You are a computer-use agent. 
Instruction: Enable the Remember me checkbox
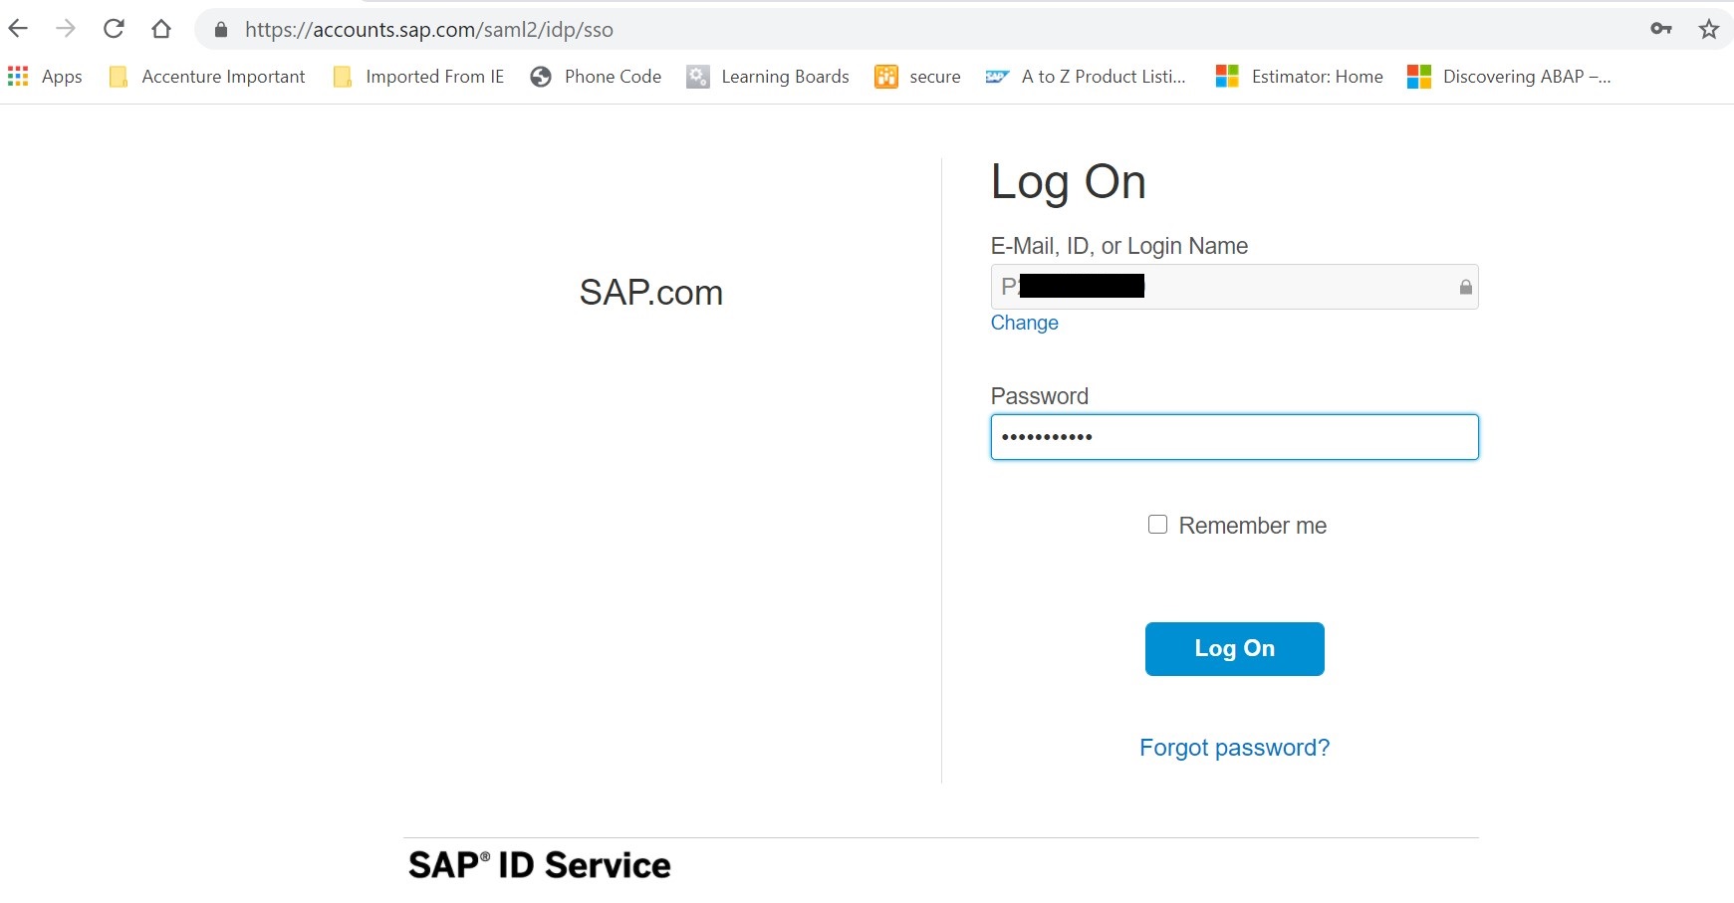pos(1157,523)
